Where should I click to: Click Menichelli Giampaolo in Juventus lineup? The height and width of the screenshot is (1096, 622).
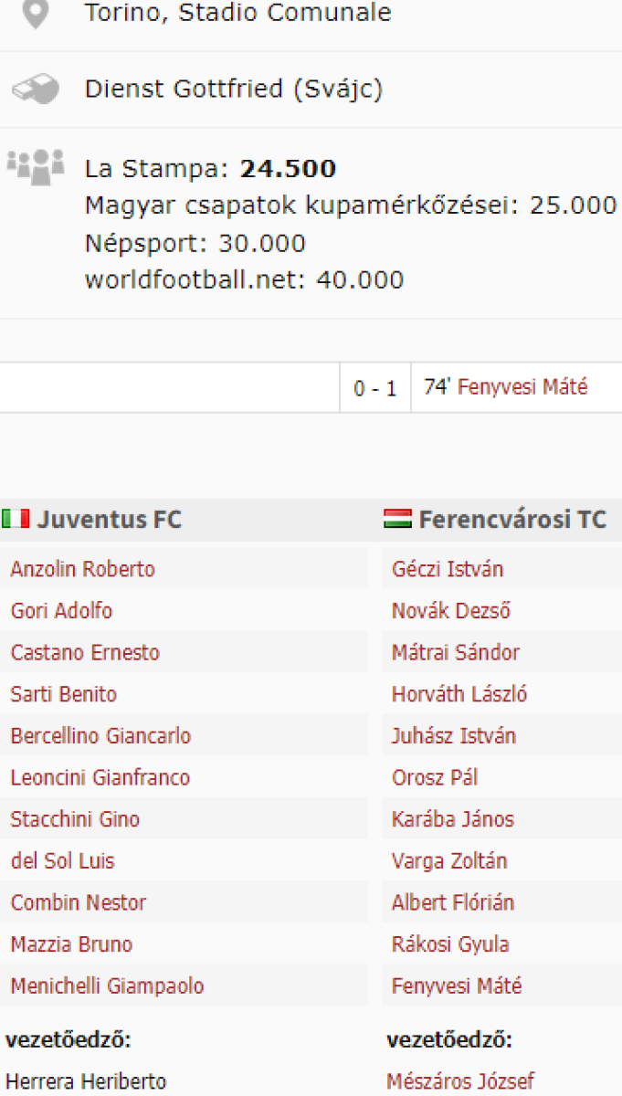[107, 986]
